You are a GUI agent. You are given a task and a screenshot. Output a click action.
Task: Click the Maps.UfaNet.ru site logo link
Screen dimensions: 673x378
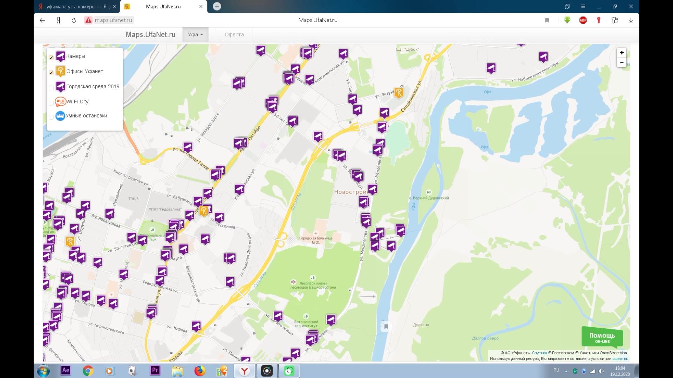click(x=150, y=35)
